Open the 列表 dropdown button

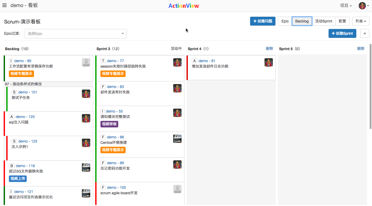360,21
